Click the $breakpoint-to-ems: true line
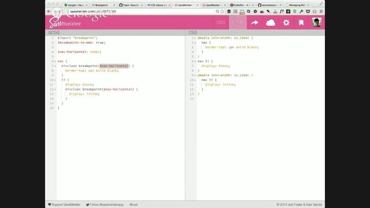The height and width of the screenshot is (208, 370). (x=82, y=43)
